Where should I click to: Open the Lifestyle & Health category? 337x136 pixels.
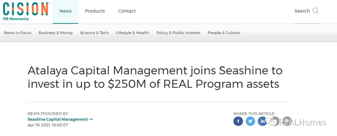133,33
